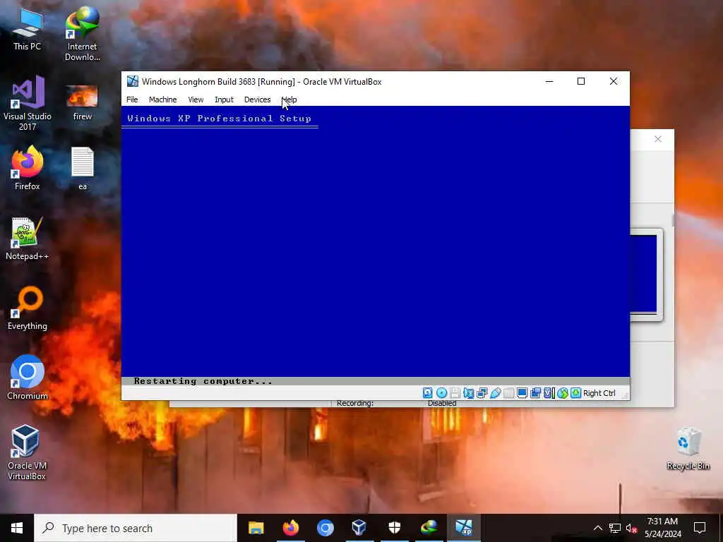Click the optical drive status icon
Screen dimensions: 723x542
click(x=441, y=392)
